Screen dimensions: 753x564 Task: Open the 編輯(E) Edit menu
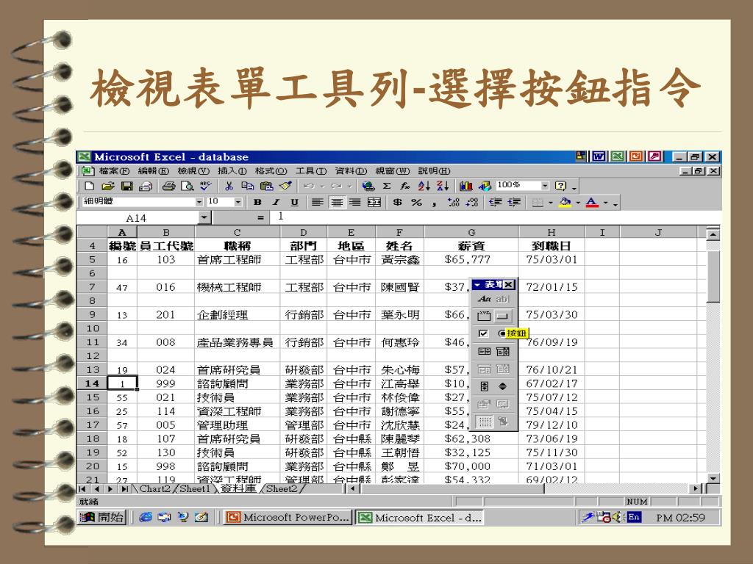click(153, 171)
